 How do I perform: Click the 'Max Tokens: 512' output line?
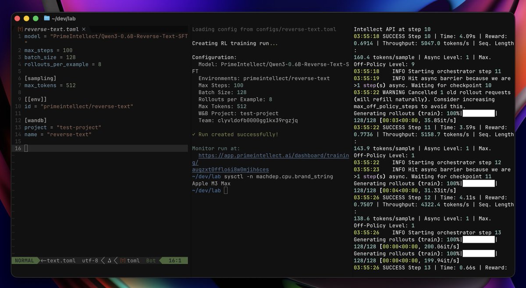[x=222, y=107]
